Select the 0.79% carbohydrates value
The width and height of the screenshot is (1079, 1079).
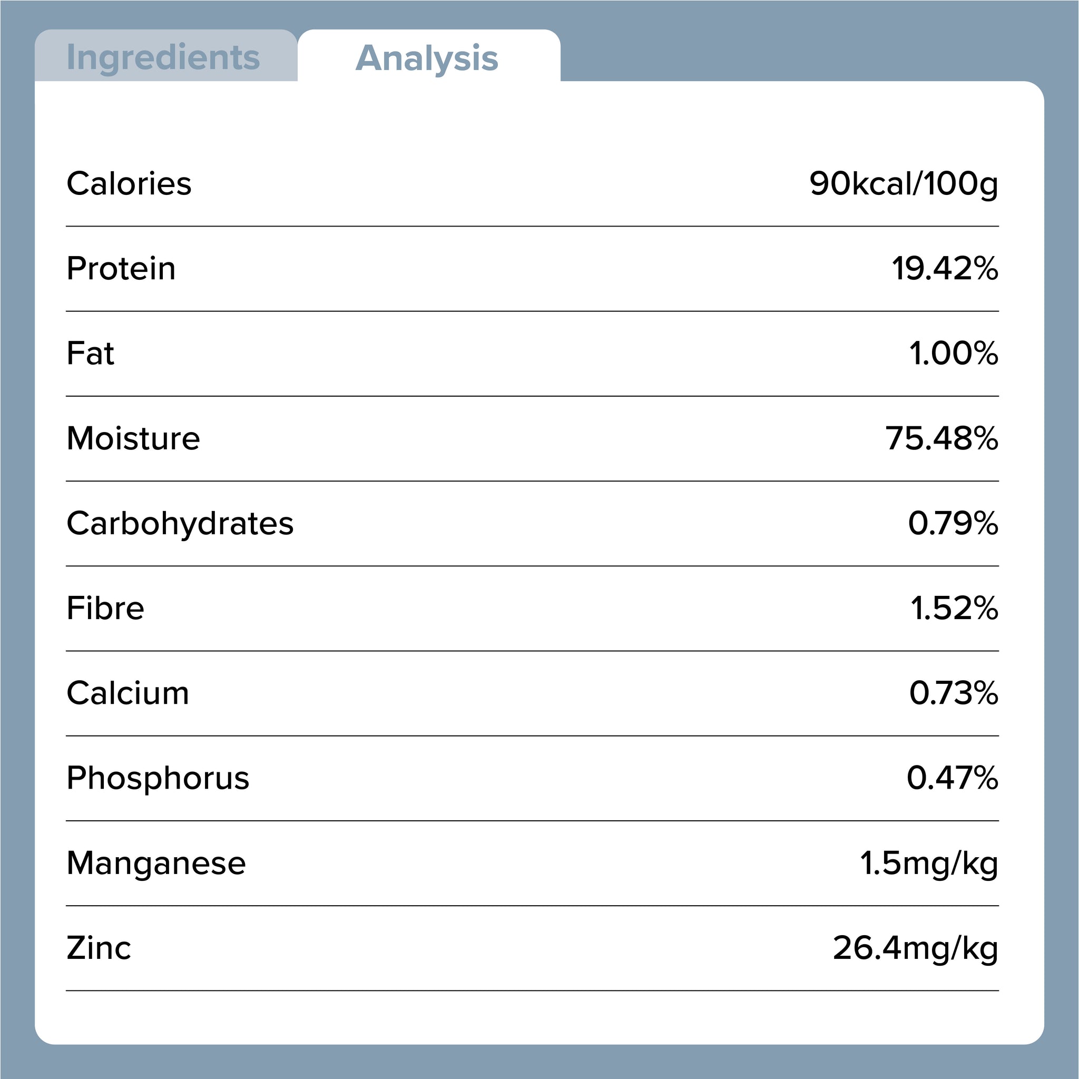click(953, 523)
